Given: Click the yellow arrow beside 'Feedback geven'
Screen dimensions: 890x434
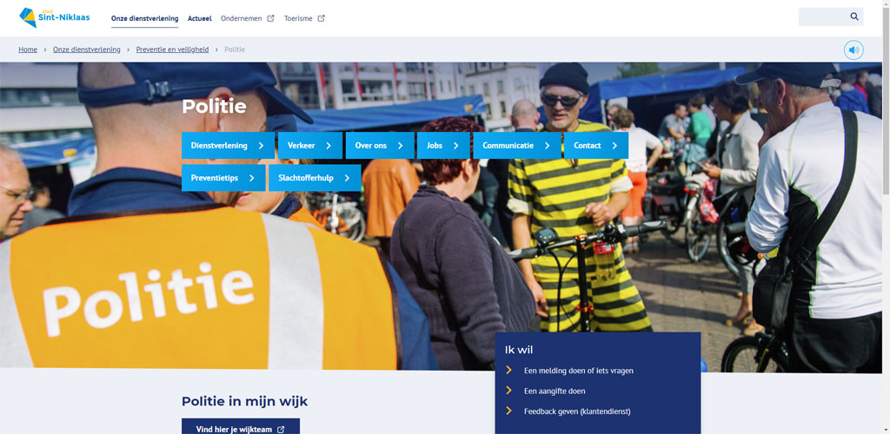Looking at the screenshot, I should [x=509, y=411].
